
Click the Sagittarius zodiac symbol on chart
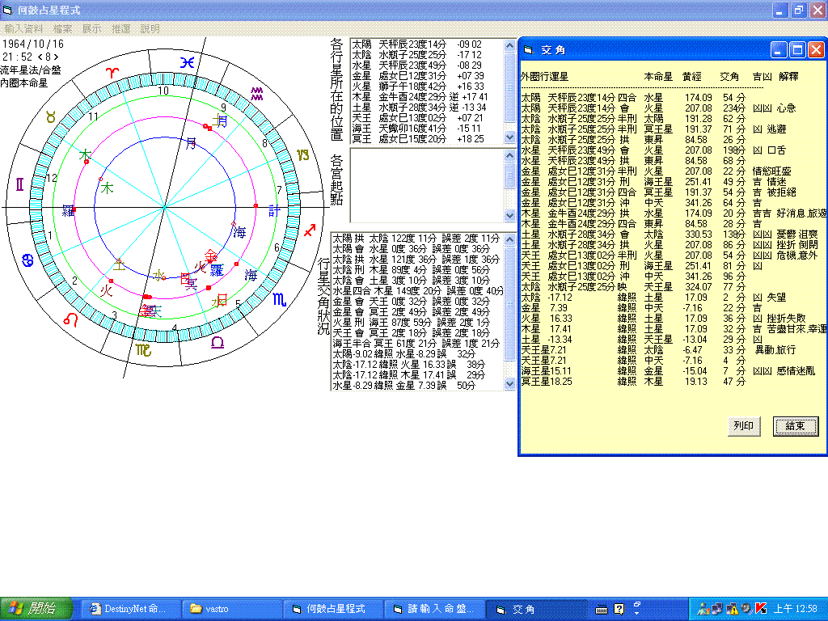[x=310, y=231]
